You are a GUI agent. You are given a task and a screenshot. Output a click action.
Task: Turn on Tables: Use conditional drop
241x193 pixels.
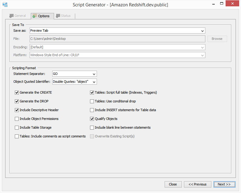[x=92, y=101]
